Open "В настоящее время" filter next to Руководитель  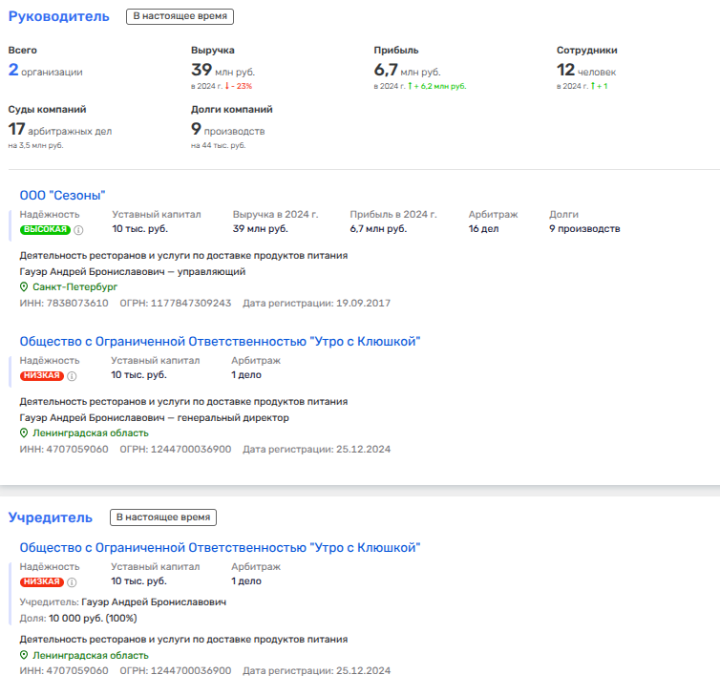[x=180, y=17]
